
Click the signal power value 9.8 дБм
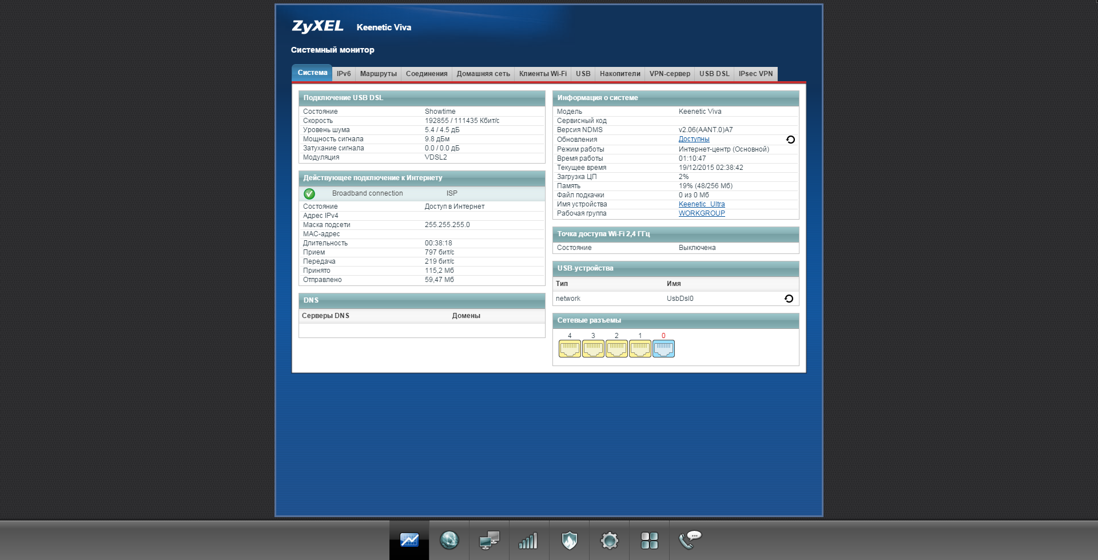coord(437,139)
